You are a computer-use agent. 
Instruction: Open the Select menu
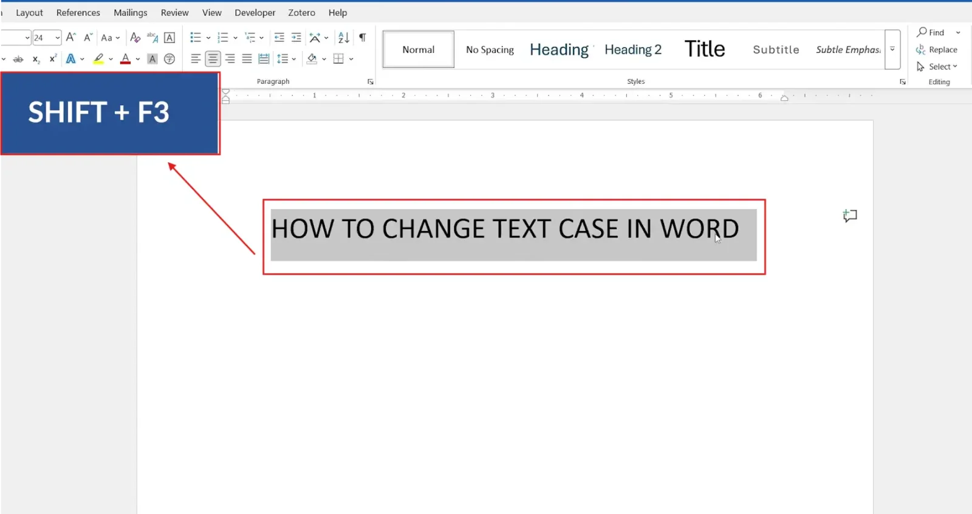[x=937, y=66]
